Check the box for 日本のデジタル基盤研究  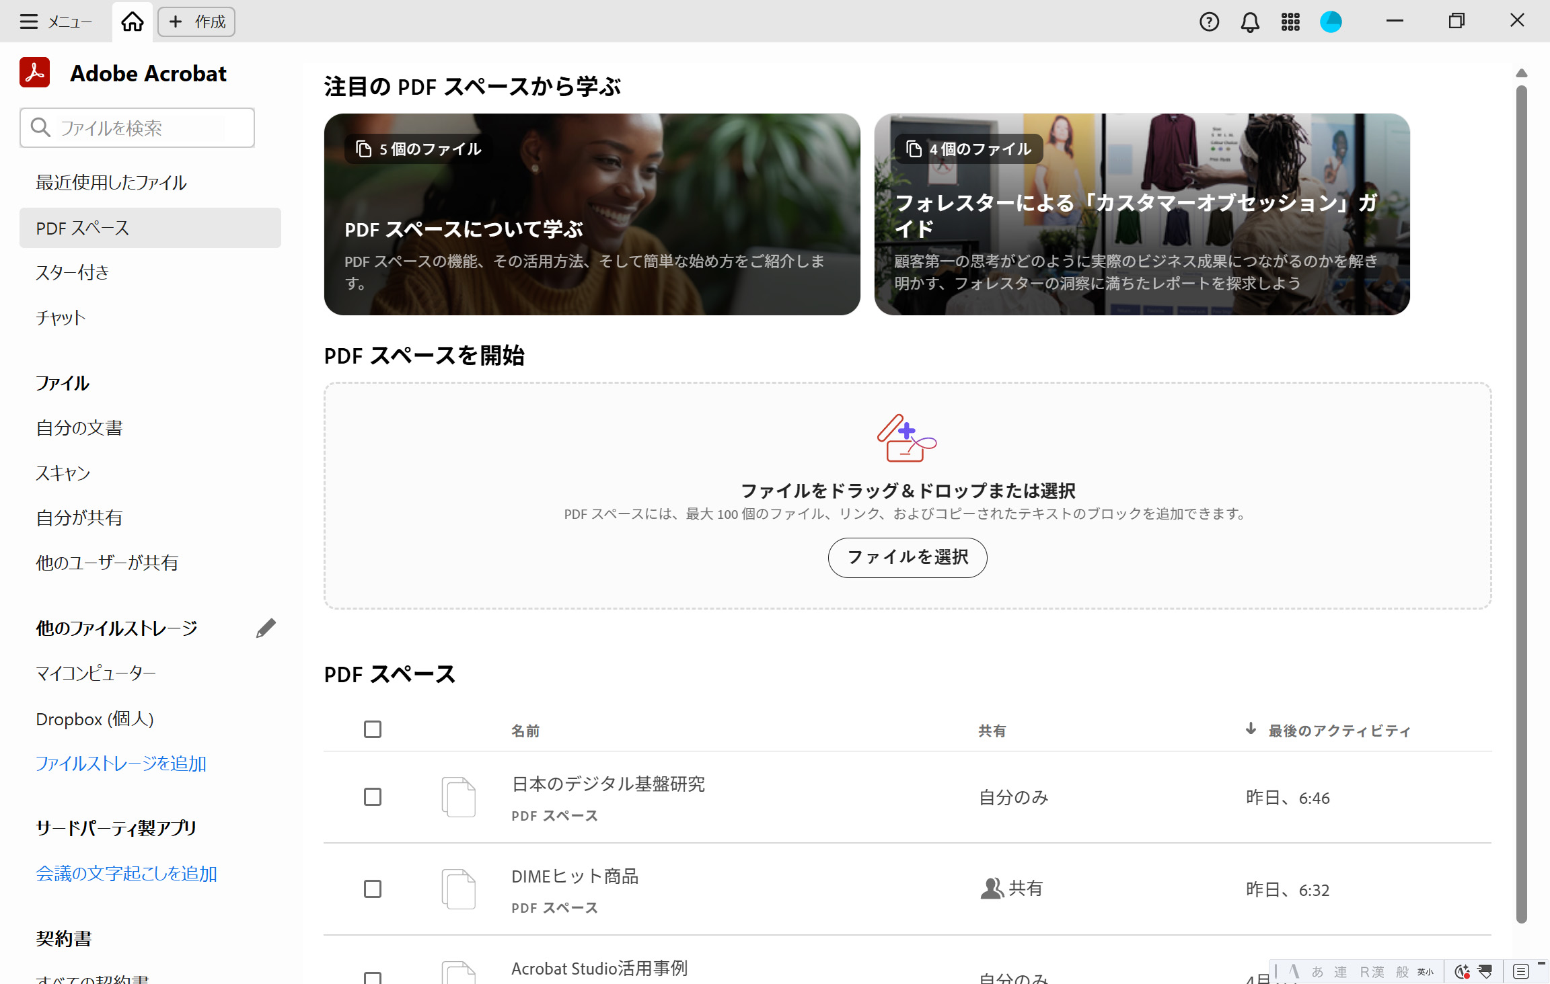[373, 797]
